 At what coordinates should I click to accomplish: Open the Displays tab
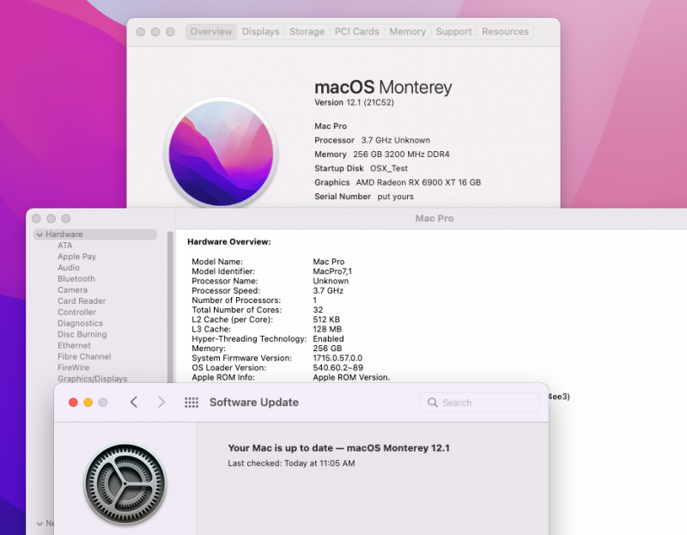click(261, 32)
